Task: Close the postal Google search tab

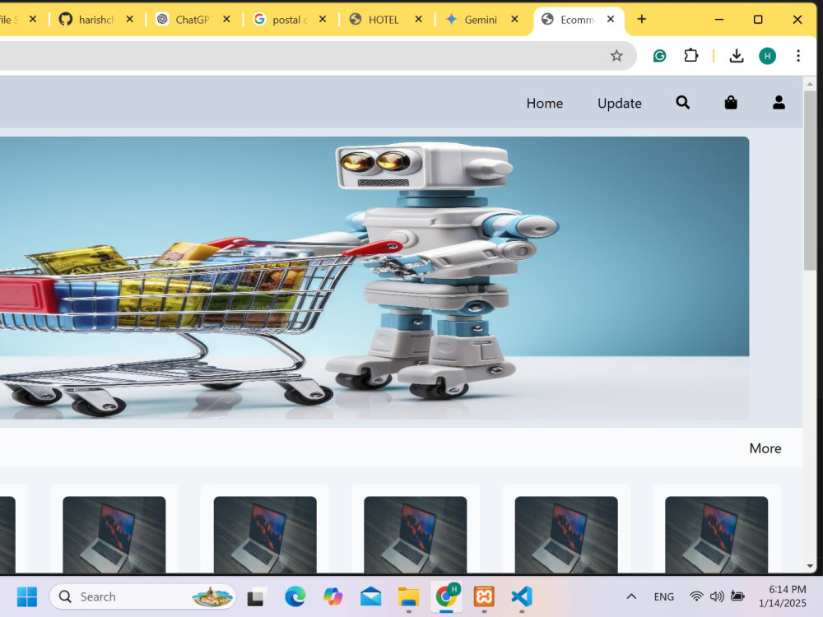Action: click(x=323, y=20)
